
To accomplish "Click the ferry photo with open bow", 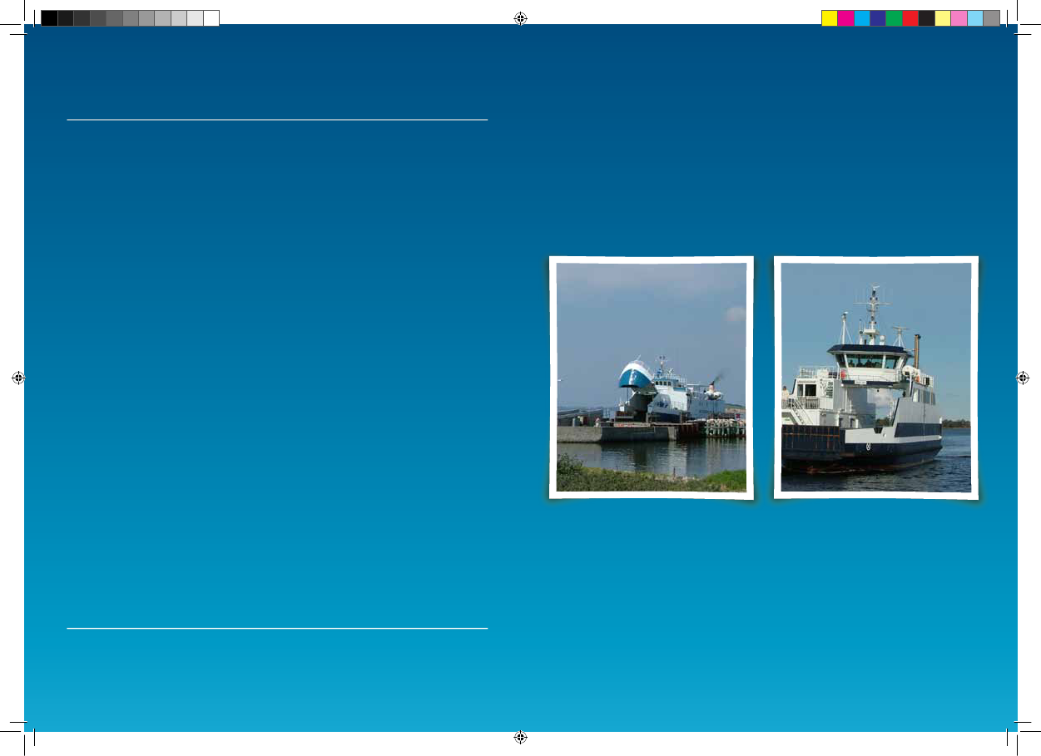I will tap(651, 377).
